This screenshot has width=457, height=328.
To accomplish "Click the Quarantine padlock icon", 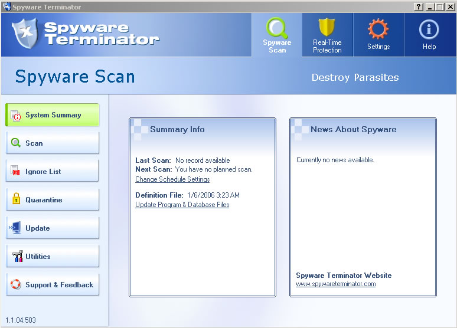I will pos(16,199).
